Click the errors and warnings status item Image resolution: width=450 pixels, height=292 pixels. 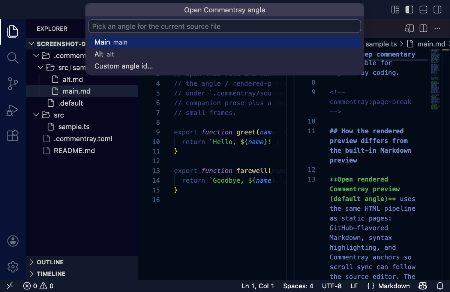point(39,286)
